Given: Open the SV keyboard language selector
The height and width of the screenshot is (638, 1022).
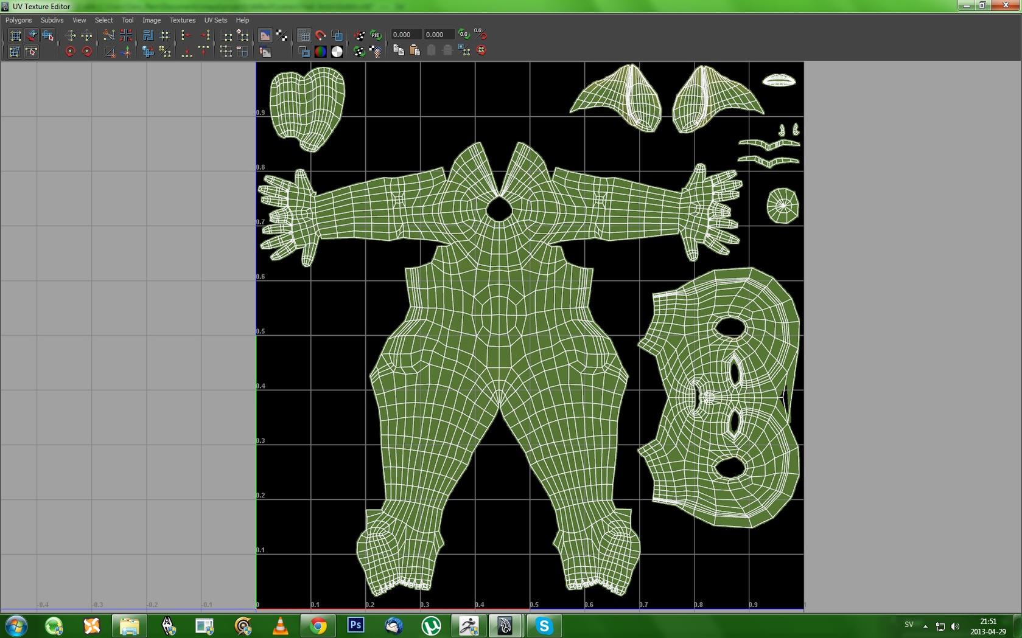Looking at the screenshot, I should (x=908, y=625).
